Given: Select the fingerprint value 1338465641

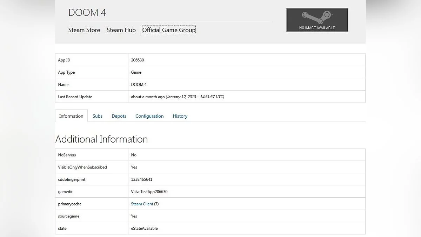Looking at the screenshot, I should point(142,179).
